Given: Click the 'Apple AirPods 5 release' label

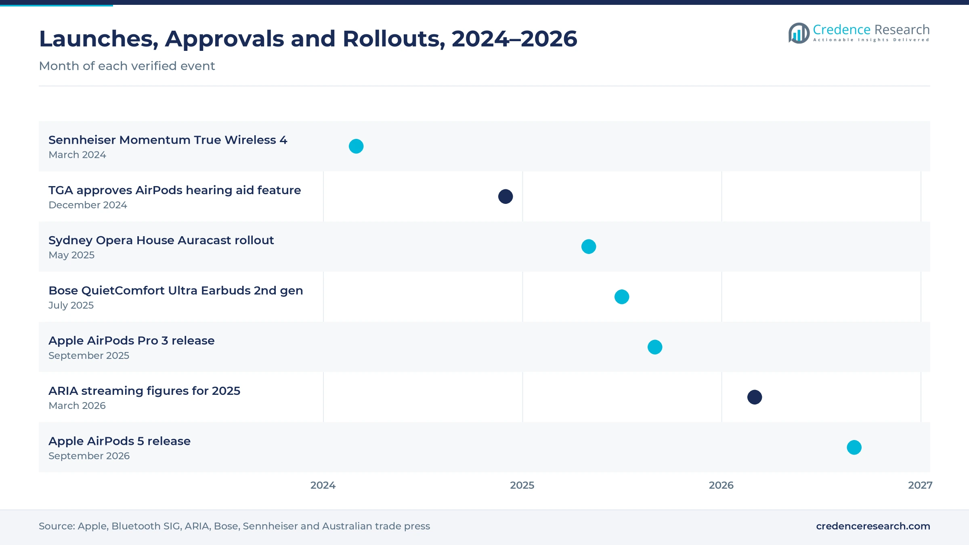Looking at the screenshot, I should click(x=120, y=441).
